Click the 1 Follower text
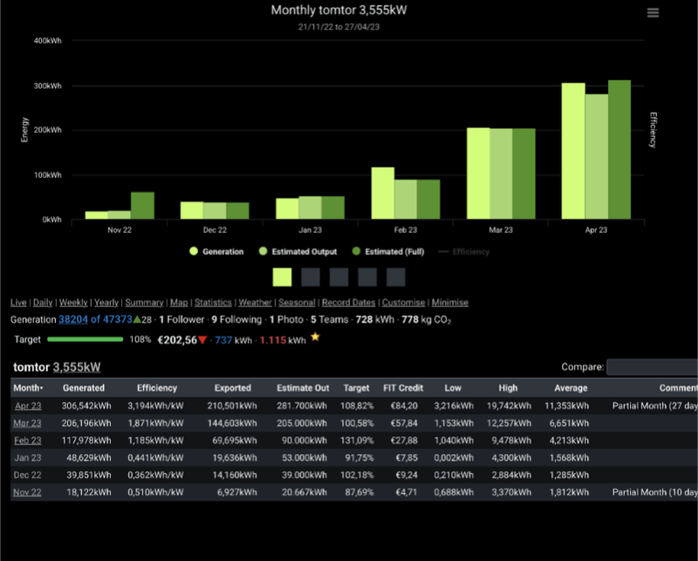Image resolution: width=698 pixels, height=561 pixels. 181,319
